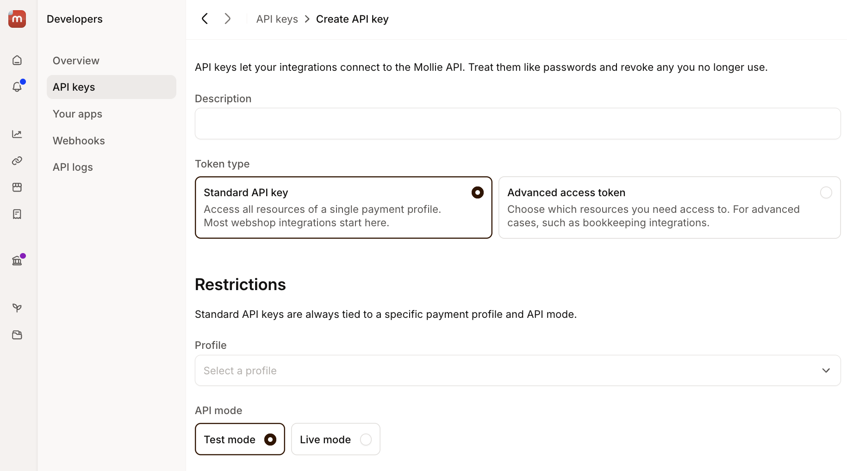
Task: Open the wallet folder icon
Action: pyautogui.click(x=17, y=335)
